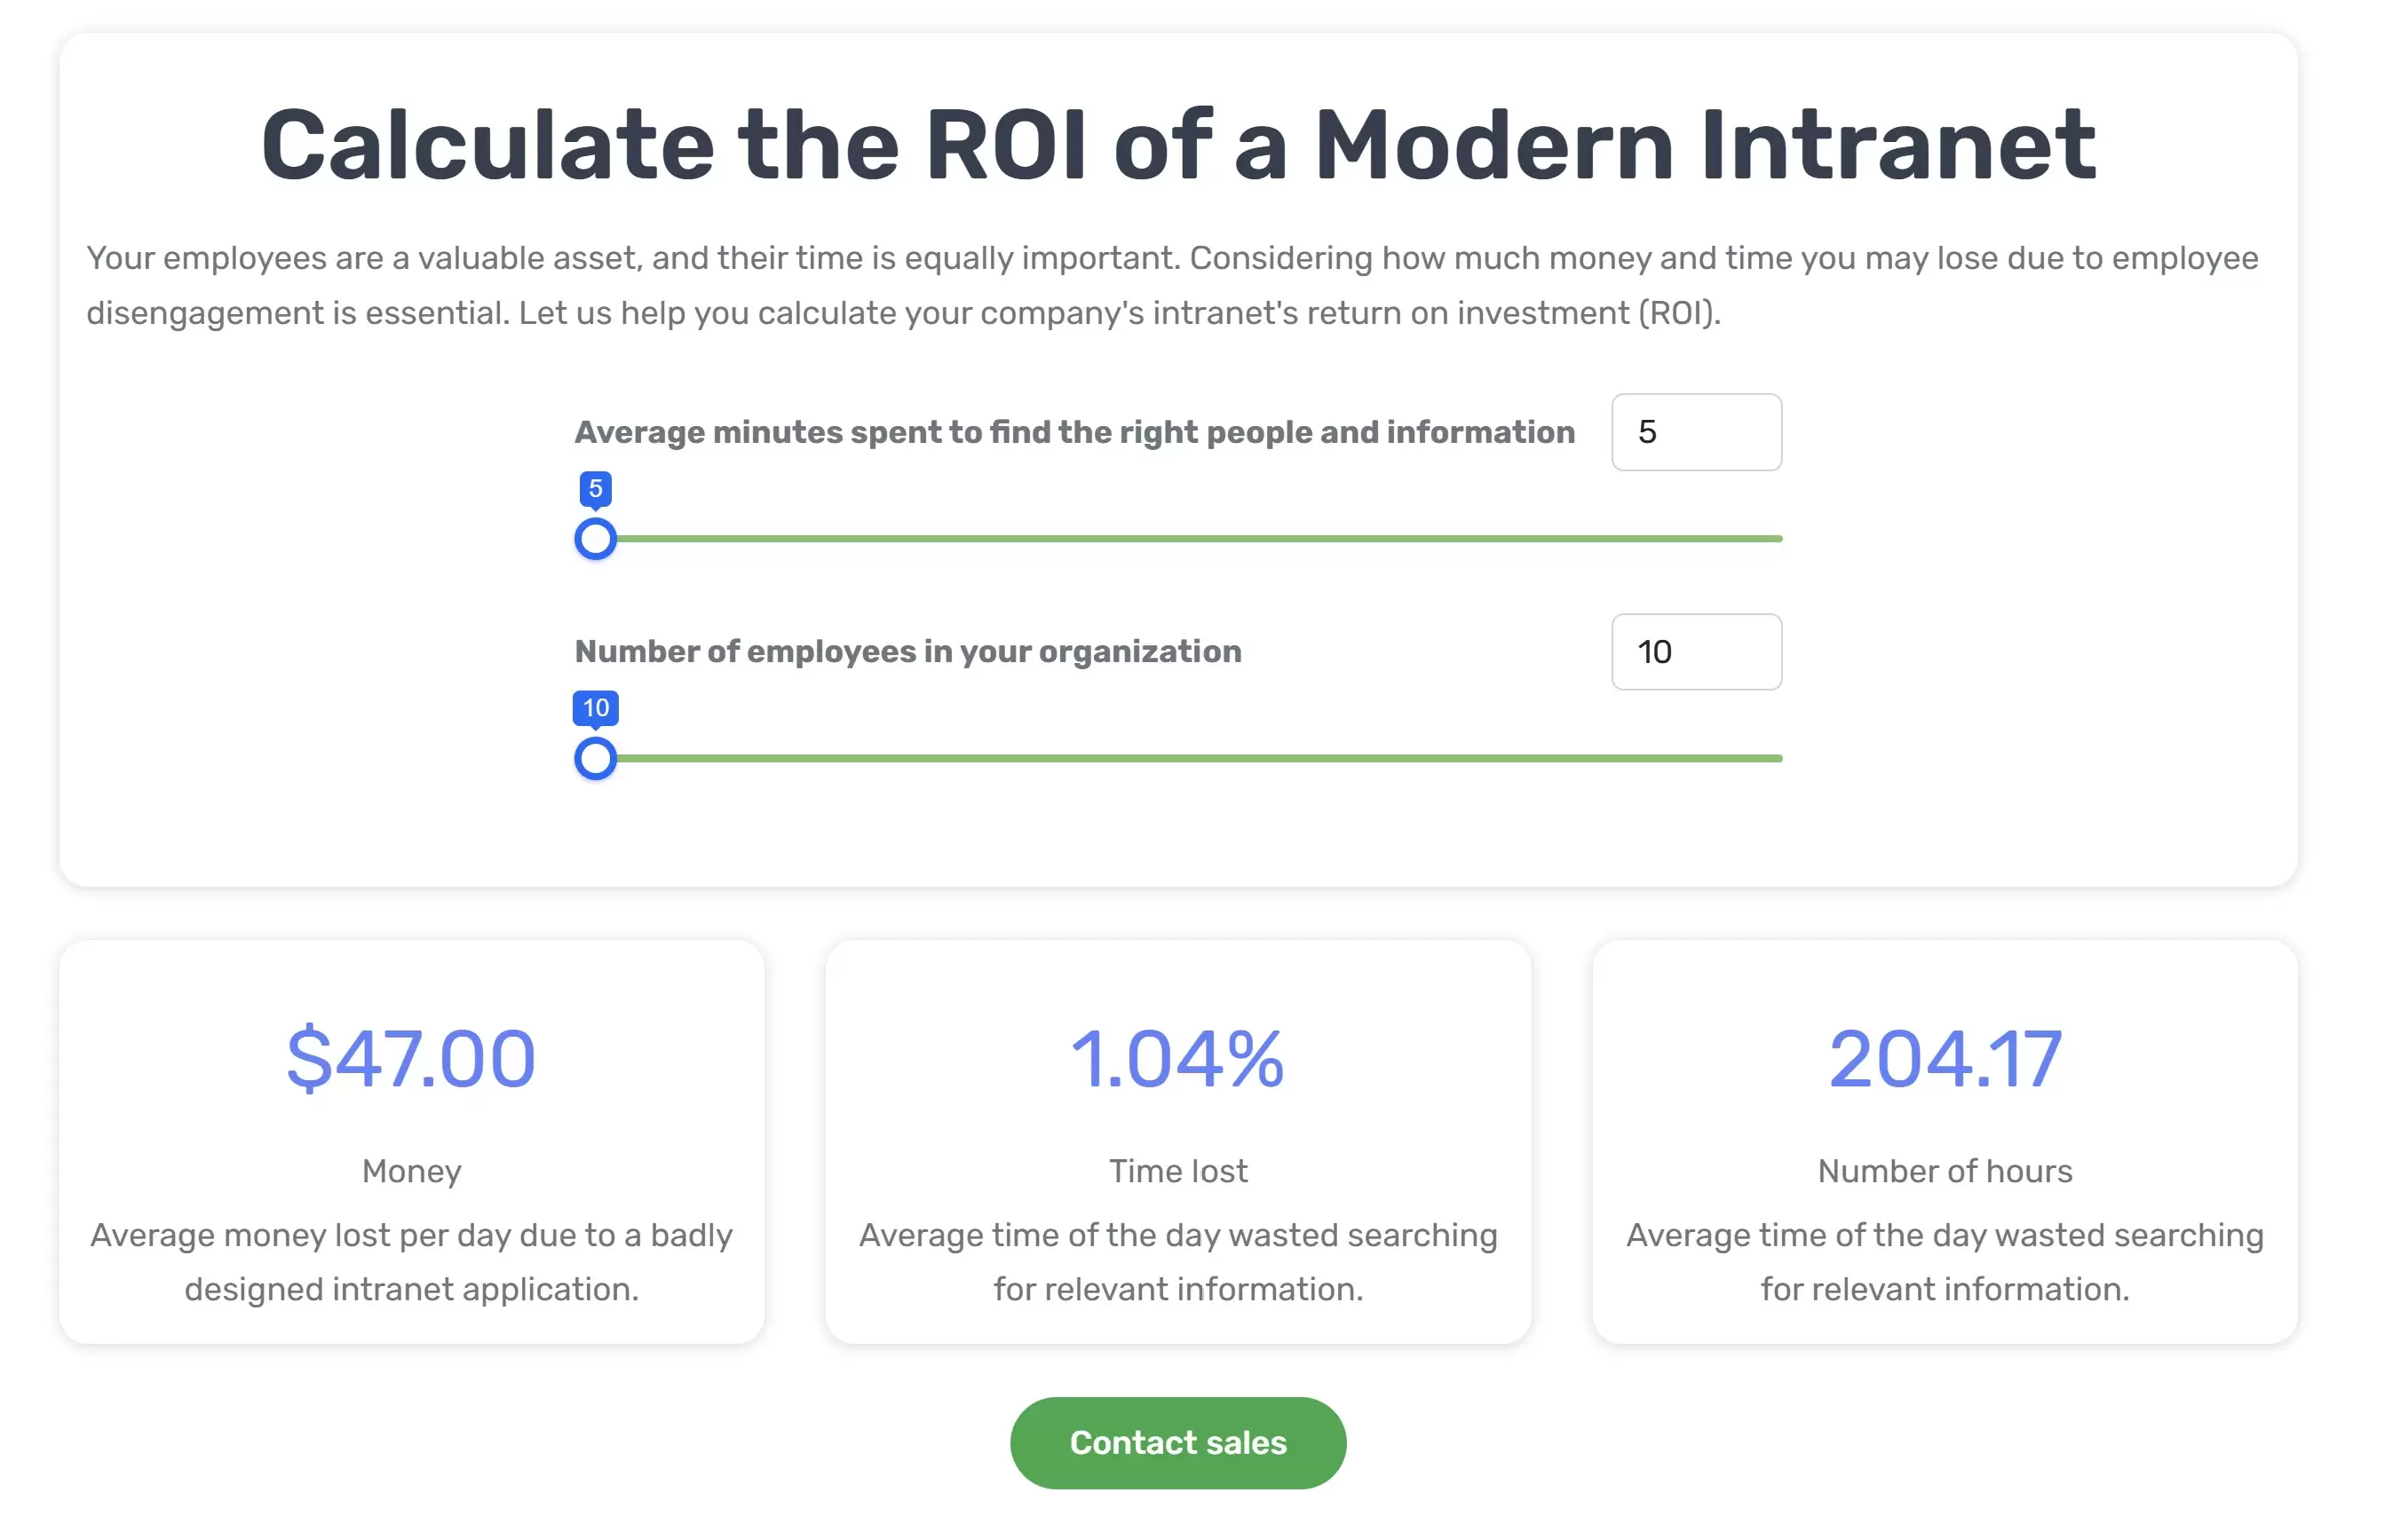This screenshot has width=2408, height=1516.
Task: Click the 'Money' card title
Action: [x=411, y=1170]
